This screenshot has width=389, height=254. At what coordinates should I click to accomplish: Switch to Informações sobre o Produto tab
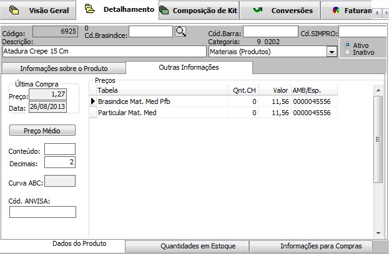(64, 68)
